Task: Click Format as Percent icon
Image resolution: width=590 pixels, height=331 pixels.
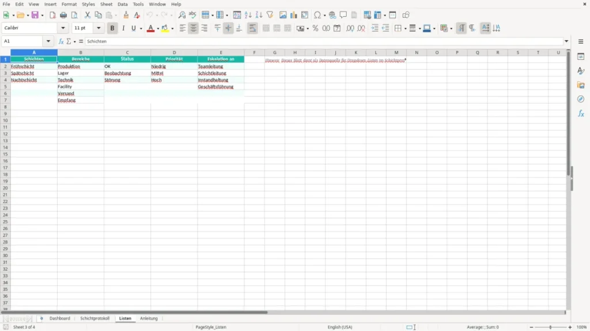Action: pyautogui.click(x=315, y=28)
